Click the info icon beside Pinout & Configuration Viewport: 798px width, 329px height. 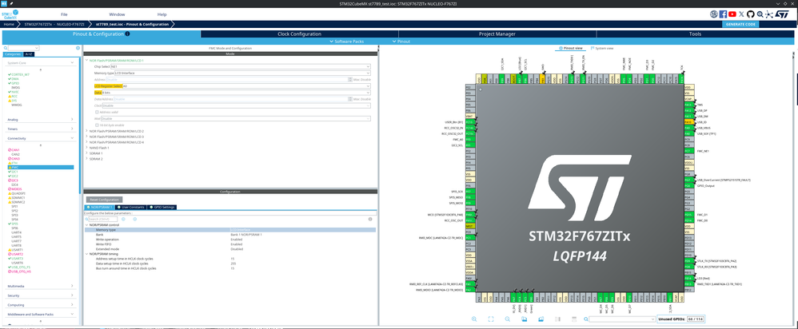pos(127,34)
